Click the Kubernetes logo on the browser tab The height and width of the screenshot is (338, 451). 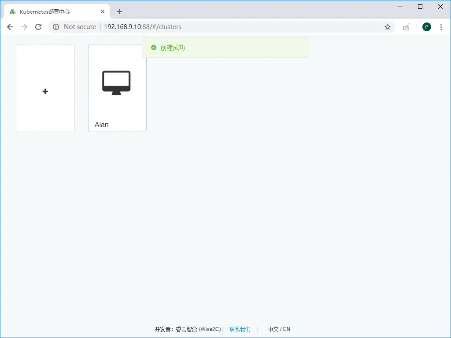[x=12, y=11]
